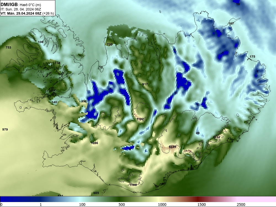Click the 1134 value on the map

click(216, 137)
